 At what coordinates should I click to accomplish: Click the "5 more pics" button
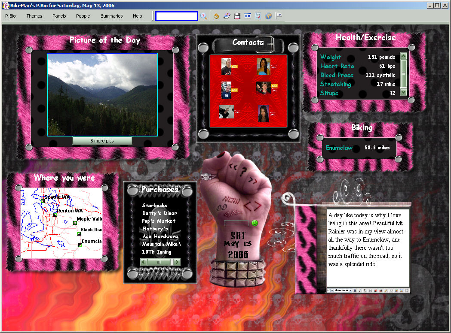(102, 141)
